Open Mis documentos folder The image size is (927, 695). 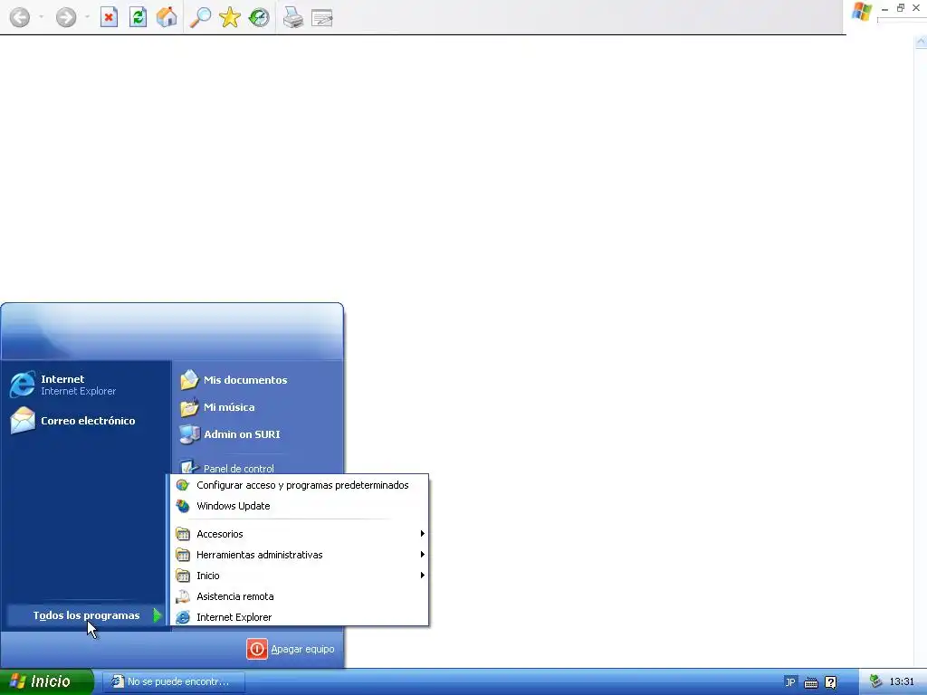[x=257, y=380]
